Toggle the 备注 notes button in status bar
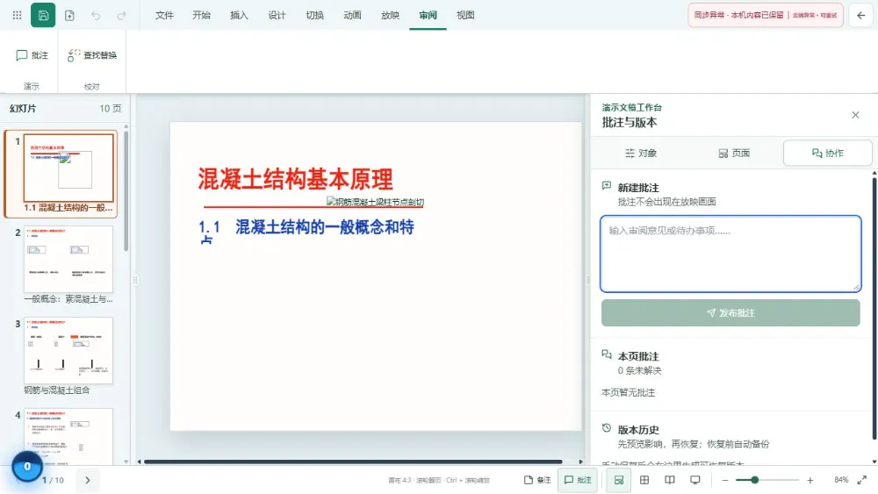 click(x=537, y=480)
